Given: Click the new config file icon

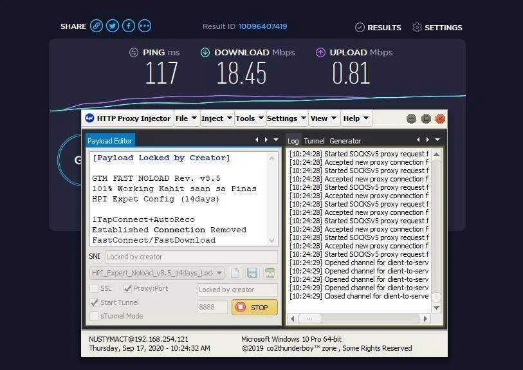Looking at the screenshot, I should pos(235,273).
